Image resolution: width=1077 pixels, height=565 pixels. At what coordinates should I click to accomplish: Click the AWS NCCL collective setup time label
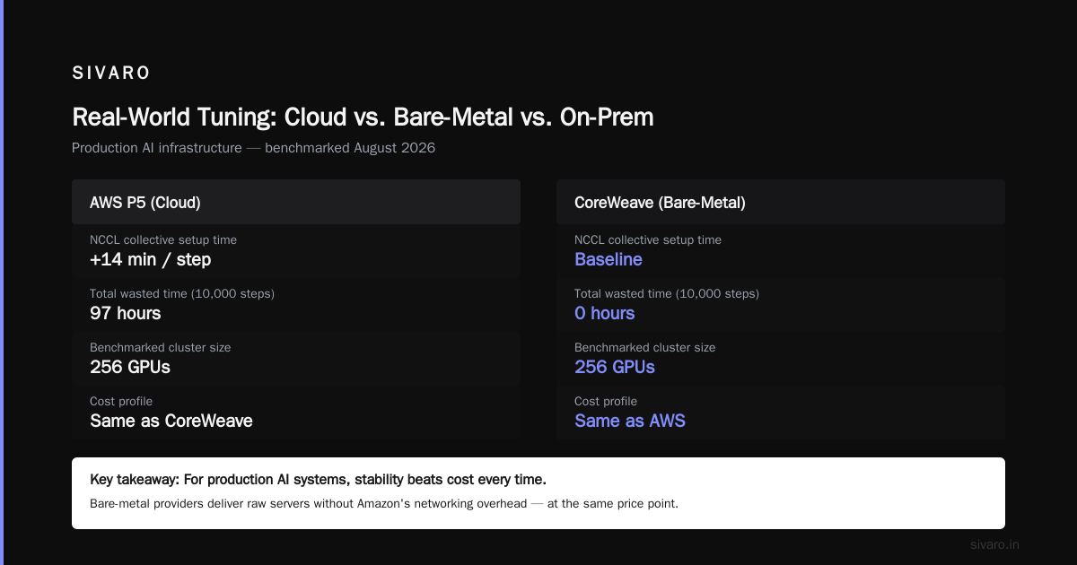coord(163,239)
